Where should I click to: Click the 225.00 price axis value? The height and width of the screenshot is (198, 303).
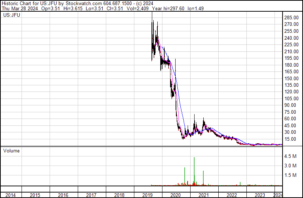tap(291, 44)
